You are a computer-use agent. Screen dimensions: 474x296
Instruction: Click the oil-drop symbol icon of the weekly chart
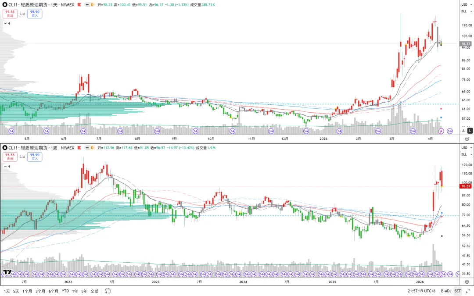5,148
